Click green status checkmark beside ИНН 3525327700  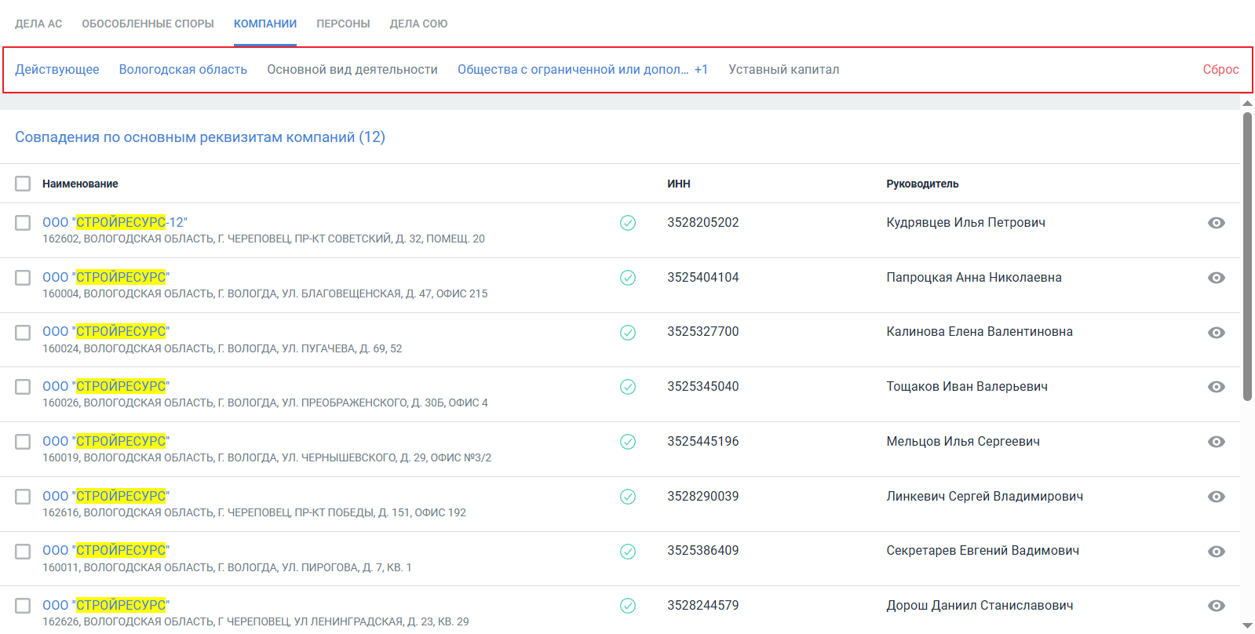tap(628, 333)
